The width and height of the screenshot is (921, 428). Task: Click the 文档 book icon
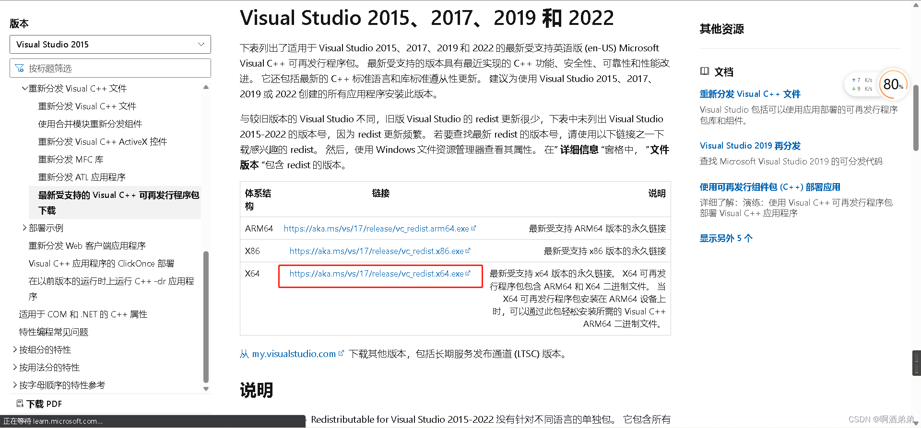[704, 71]
